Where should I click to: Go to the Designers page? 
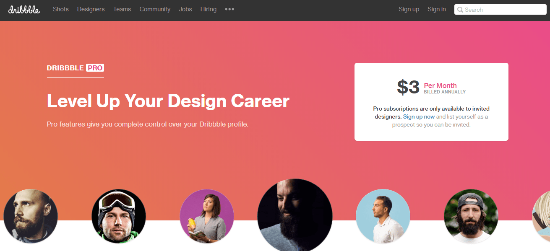tap(91, 9)
